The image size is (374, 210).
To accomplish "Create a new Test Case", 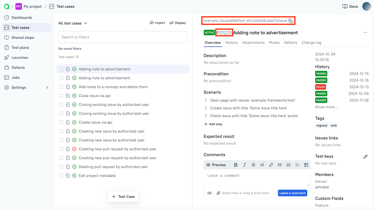I will 123,196.
